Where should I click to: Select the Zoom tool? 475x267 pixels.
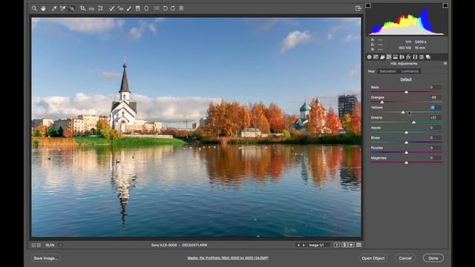pos(34,8)
